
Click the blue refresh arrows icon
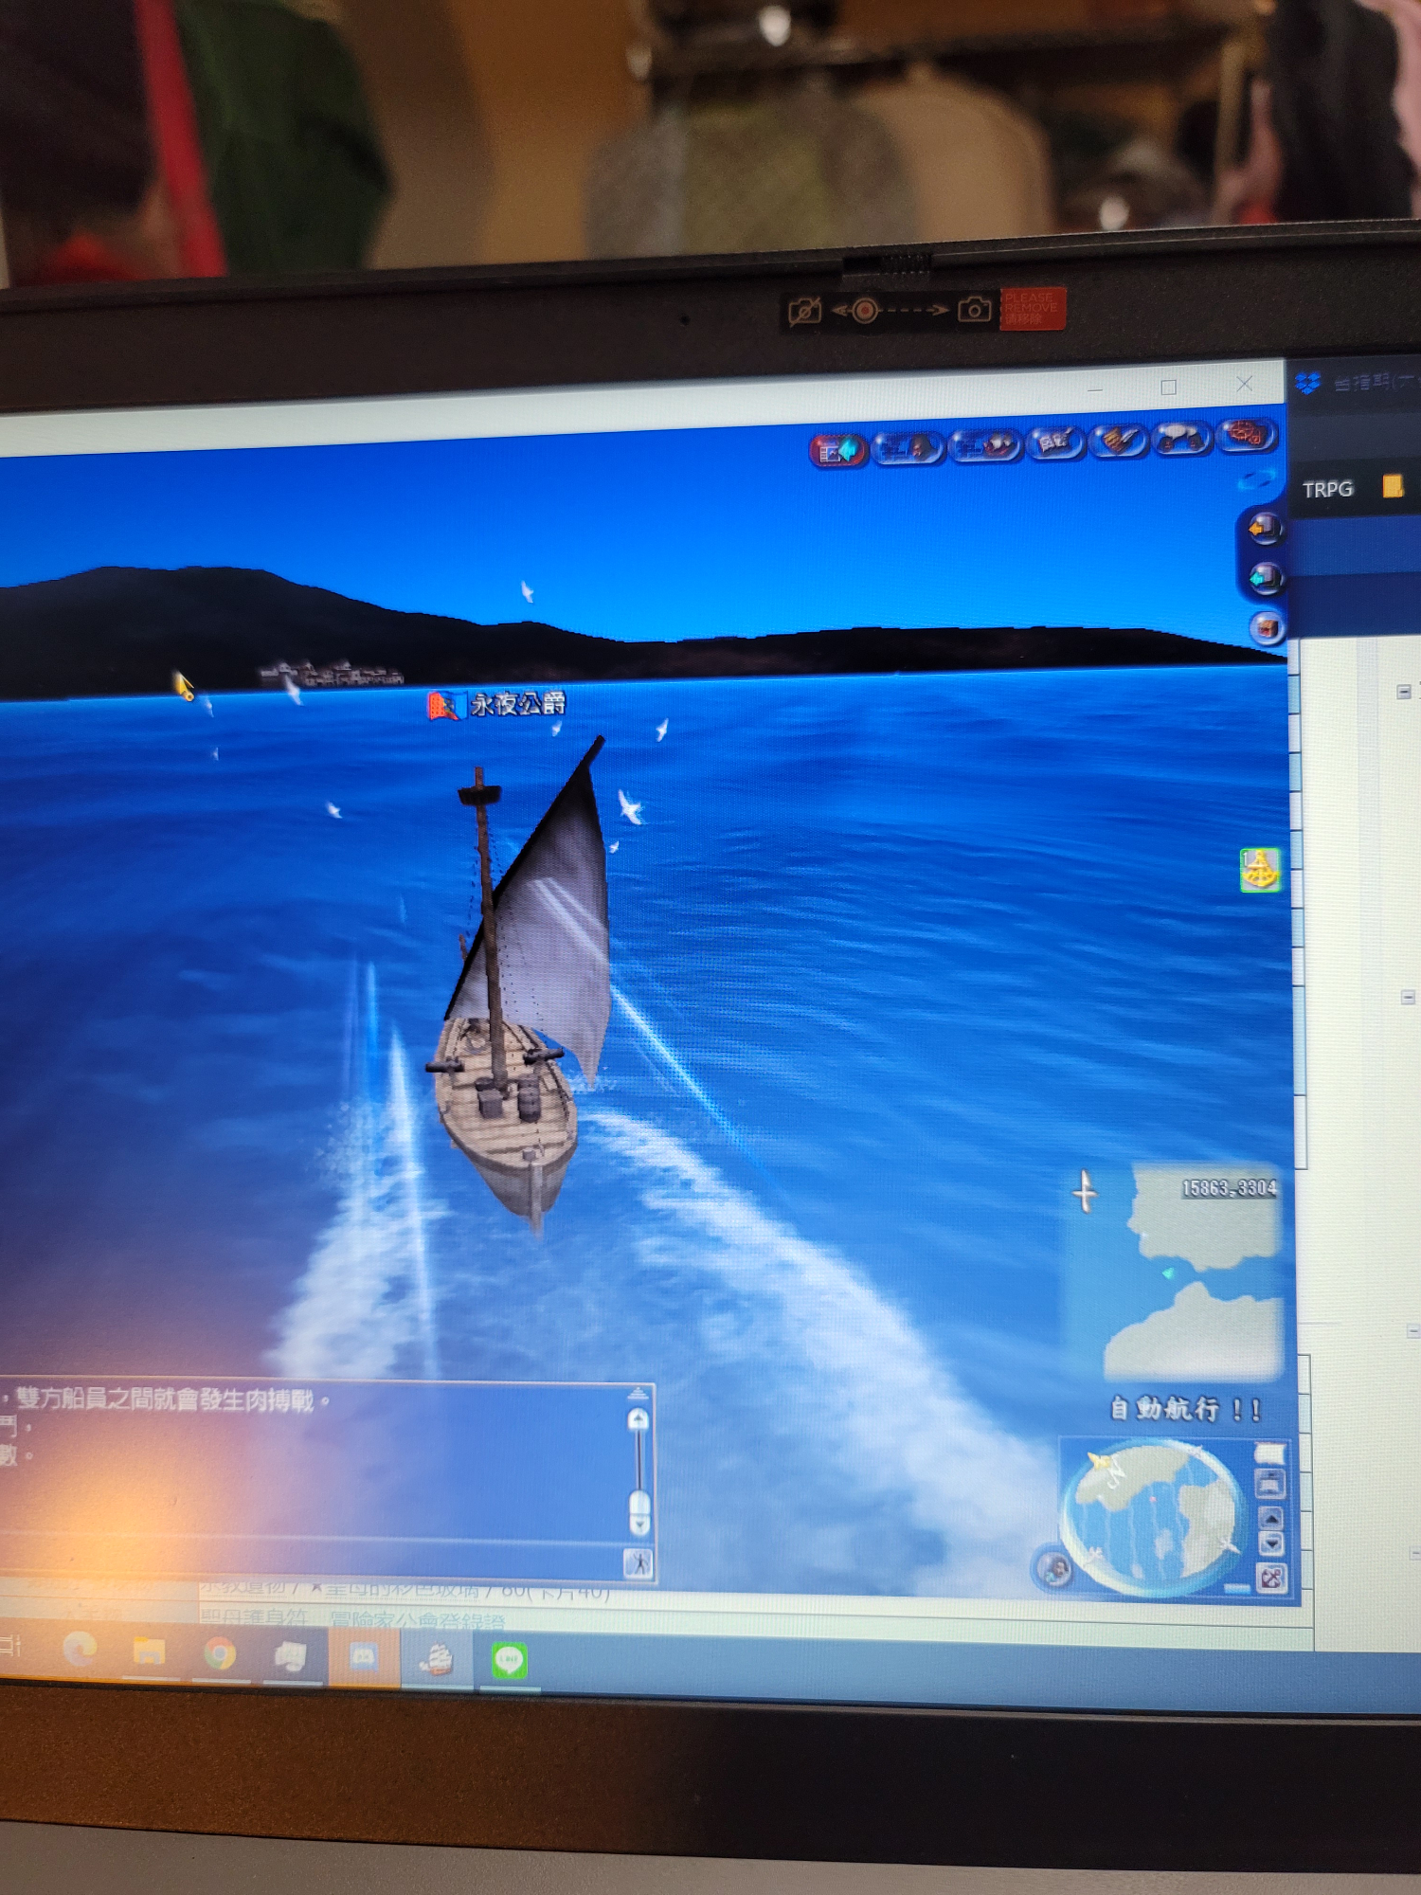point(1258,480)
